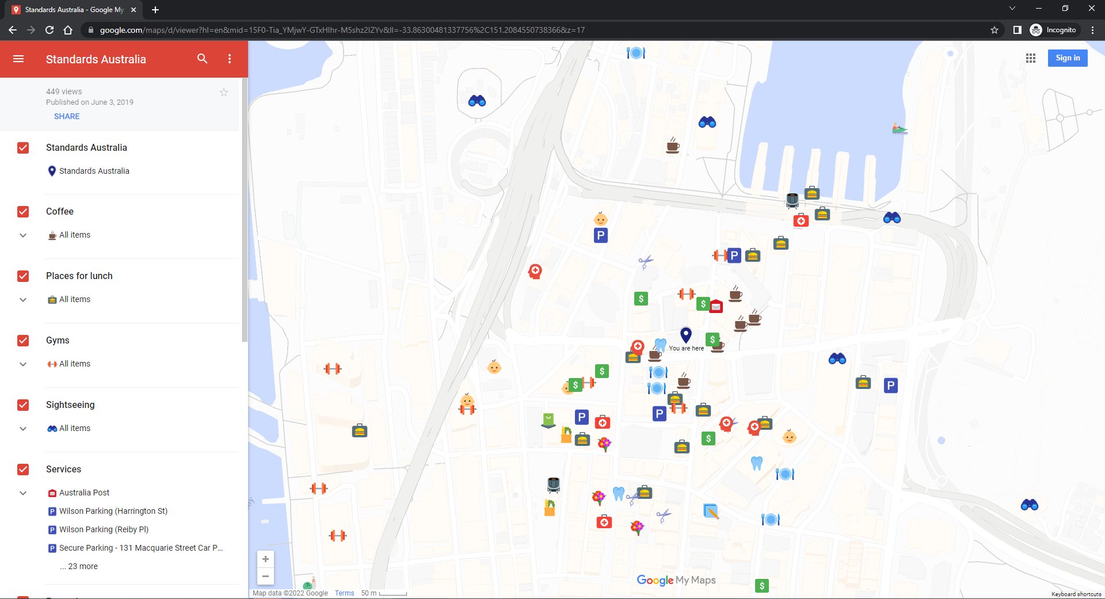
Task: Collapse the Services layer chevron
Action: tap(23, 493)
